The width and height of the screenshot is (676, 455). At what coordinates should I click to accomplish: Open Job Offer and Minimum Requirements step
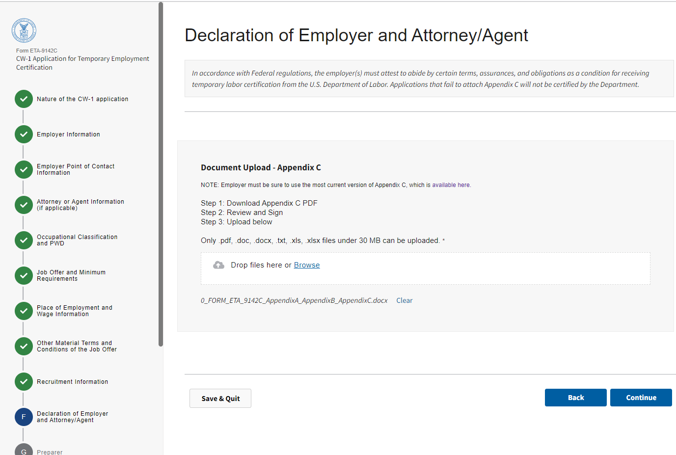click(71, 275)
